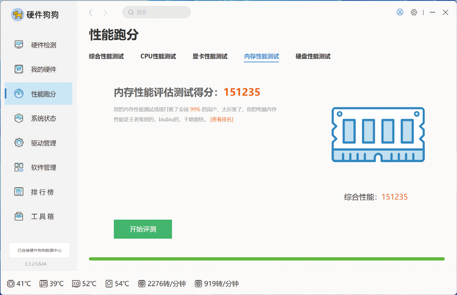Switch to 综合性能测试 tab
457x295 pixels.
tap(107, 56)
